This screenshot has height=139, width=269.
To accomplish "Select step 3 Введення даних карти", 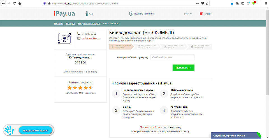I will point(175,46).
